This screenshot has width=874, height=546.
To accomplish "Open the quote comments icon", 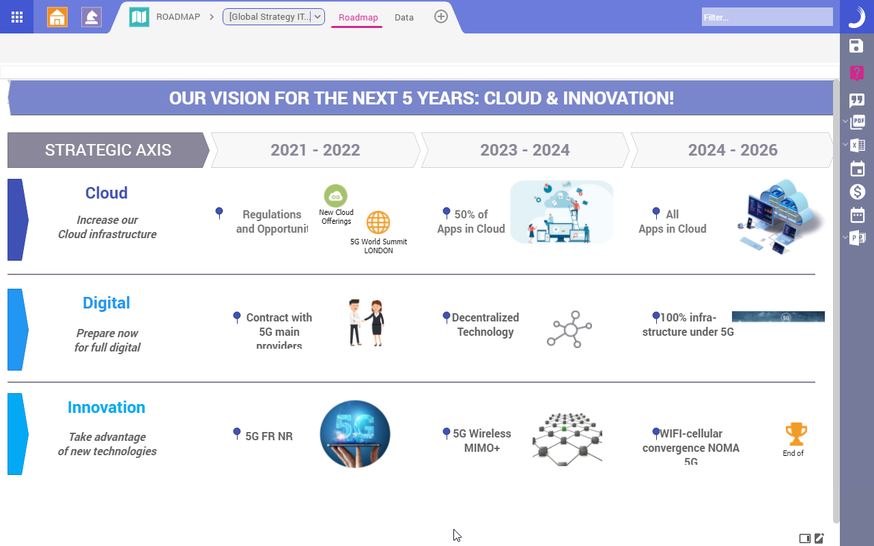I will 857,101.
